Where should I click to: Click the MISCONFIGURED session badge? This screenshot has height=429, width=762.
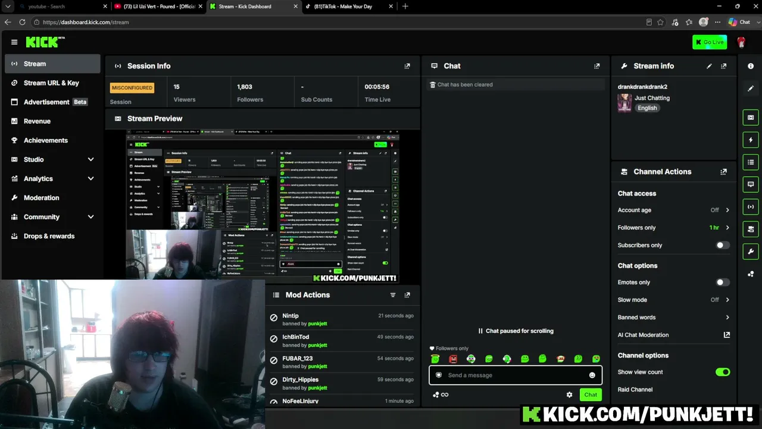132,88
